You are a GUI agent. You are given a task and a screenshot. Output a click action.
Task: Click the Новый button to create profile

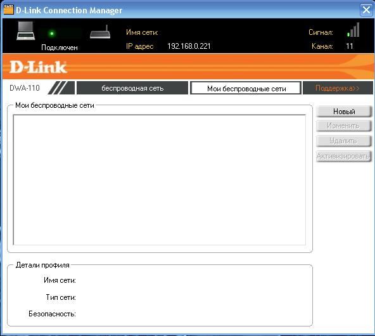tap(344, 112)
